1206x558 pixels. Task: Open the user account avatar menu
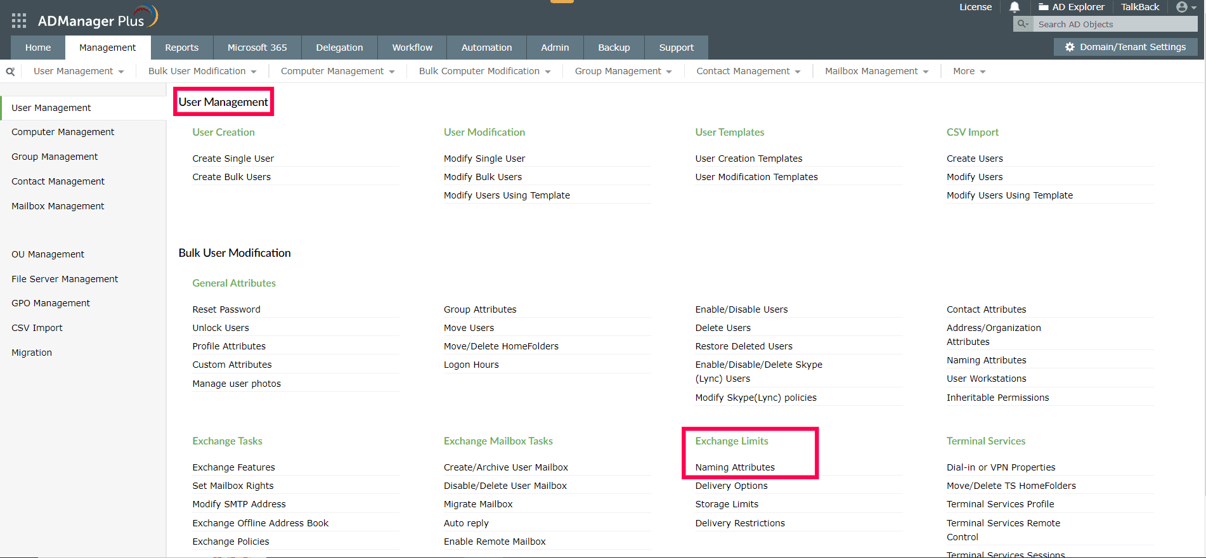(1185, 7)
